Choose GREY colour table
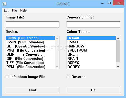The width and height of the screenshot is (126, 98). 91,54
